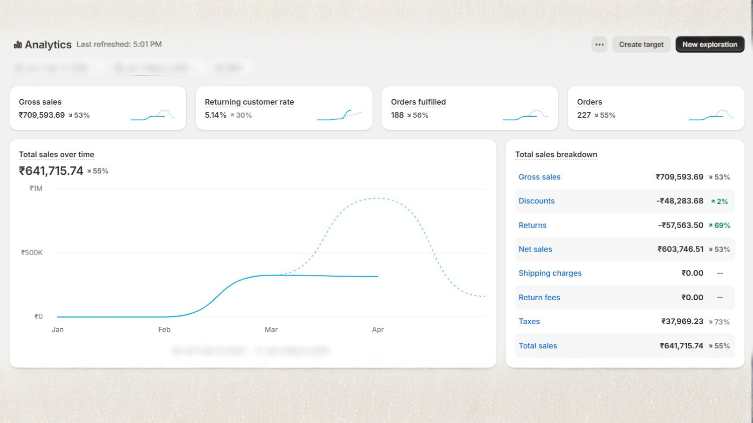753x423 pixels.
Task: Click the Orders fulfilled sparkline
Action: 526,115
